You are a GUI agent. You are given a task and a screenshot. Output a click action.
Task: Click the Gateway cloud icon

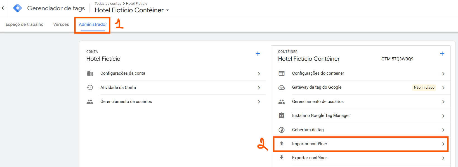(x=282, y=87)
